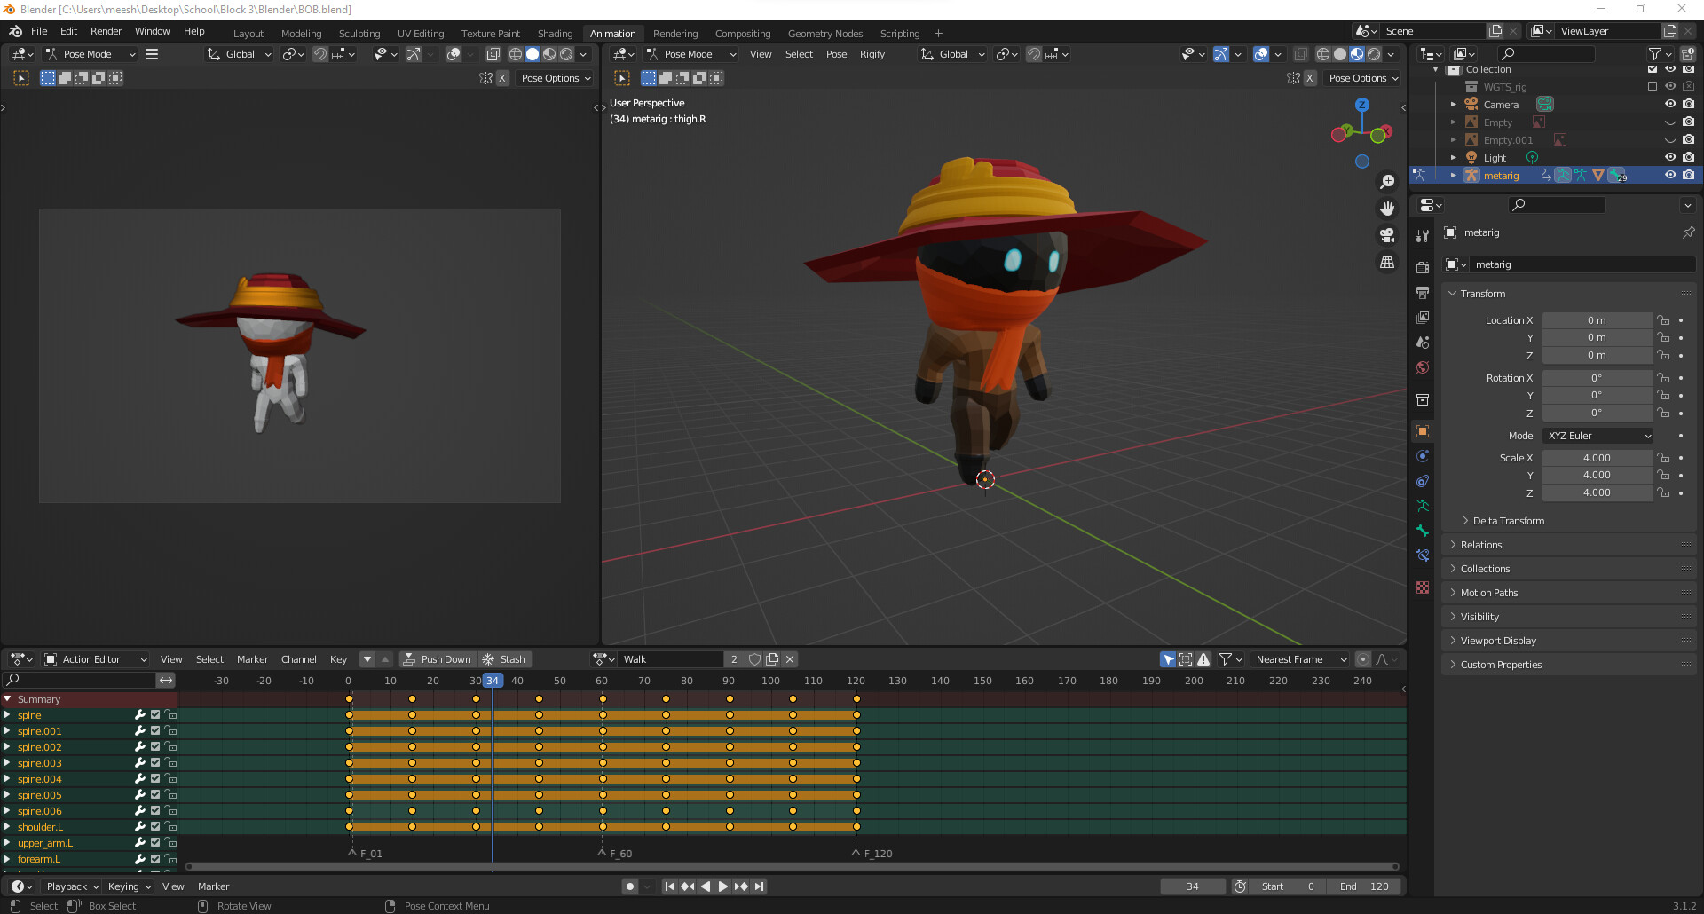Image resolution: width=1704 pixels, height=914 pixels.
Task: Click the F_60 timeline marker
Action: pyautogui.click(x=603, y=853)
